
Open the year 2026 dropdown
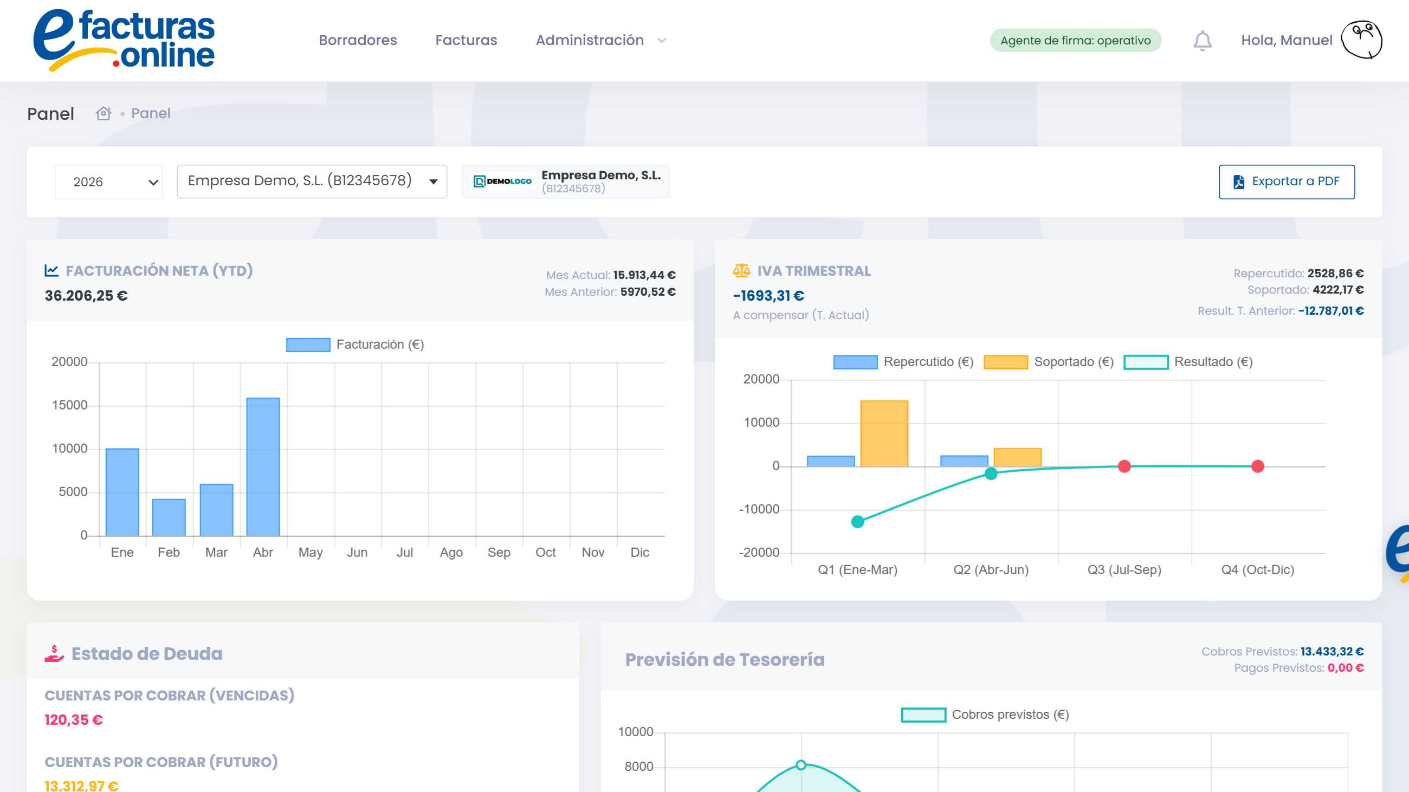click(x=109, y=182)
